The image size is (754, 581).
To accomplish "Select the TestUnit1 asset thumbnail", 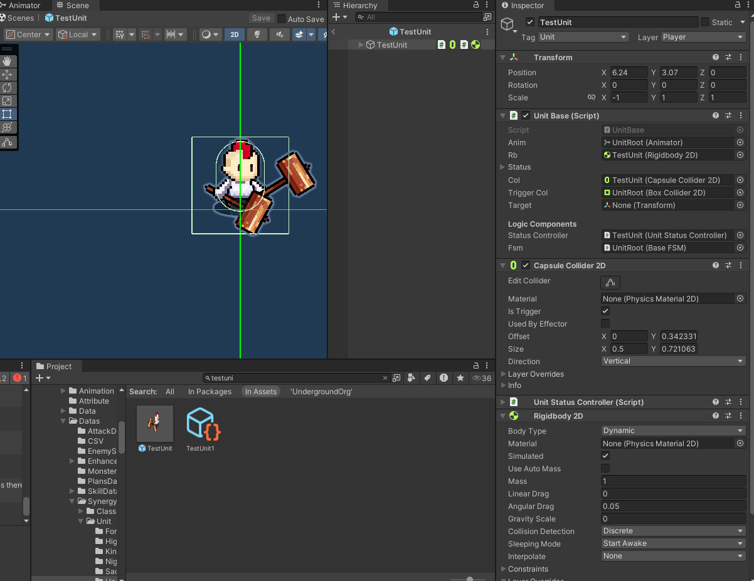I will point(203,424).
